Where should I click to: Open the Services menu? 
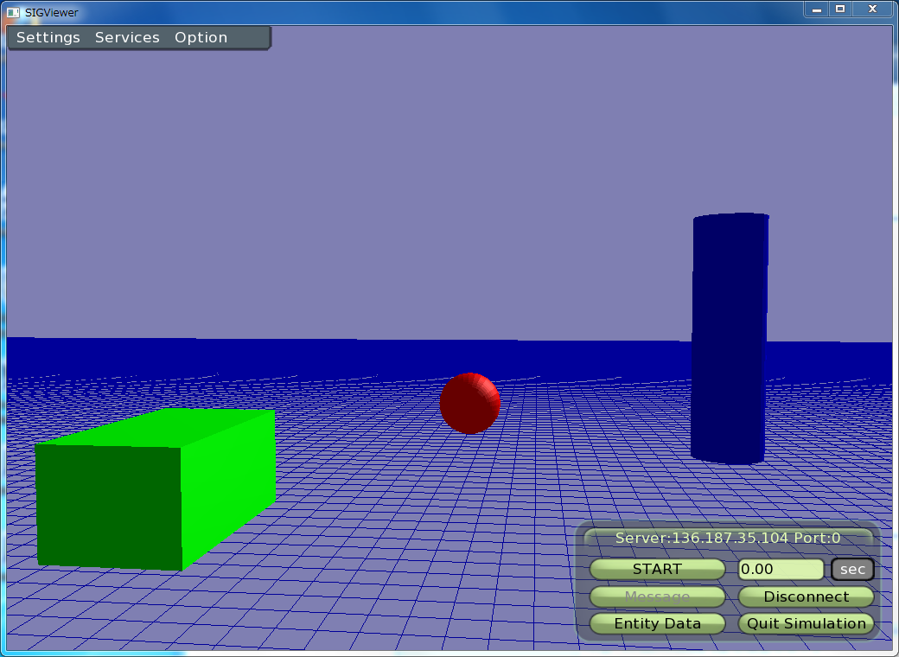(x=127, y=38)
